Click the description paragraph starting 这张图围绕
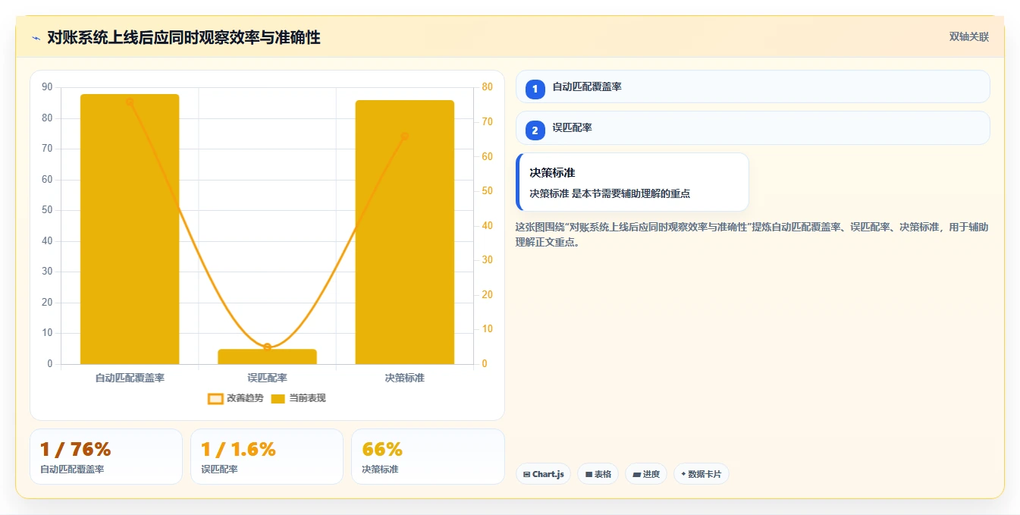 tap(752, 234)
